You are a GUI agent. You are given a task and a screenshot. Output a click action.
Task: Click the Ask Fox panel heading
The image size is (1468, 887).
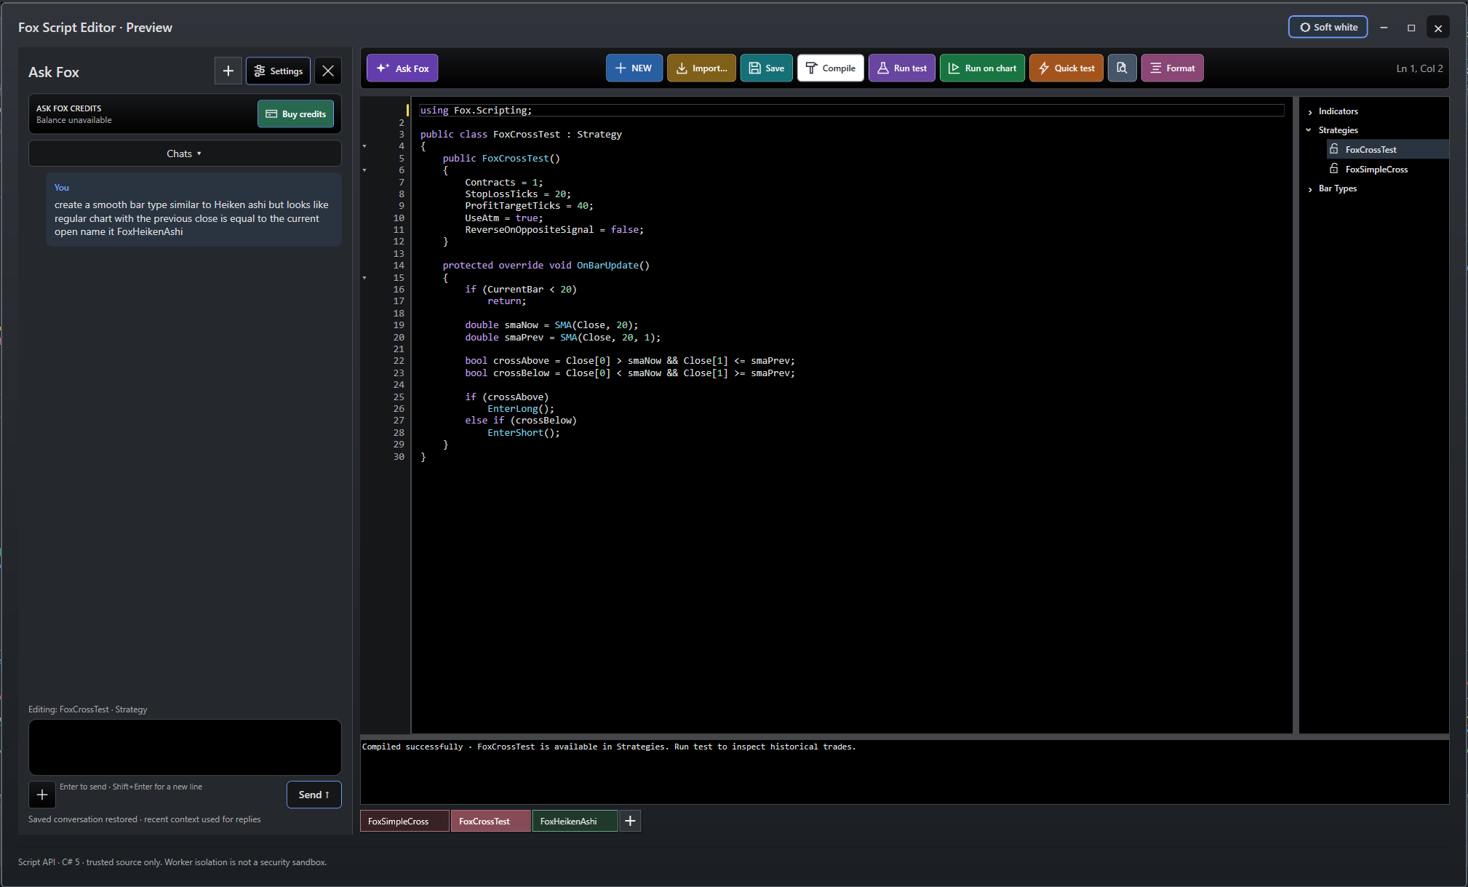54,72
